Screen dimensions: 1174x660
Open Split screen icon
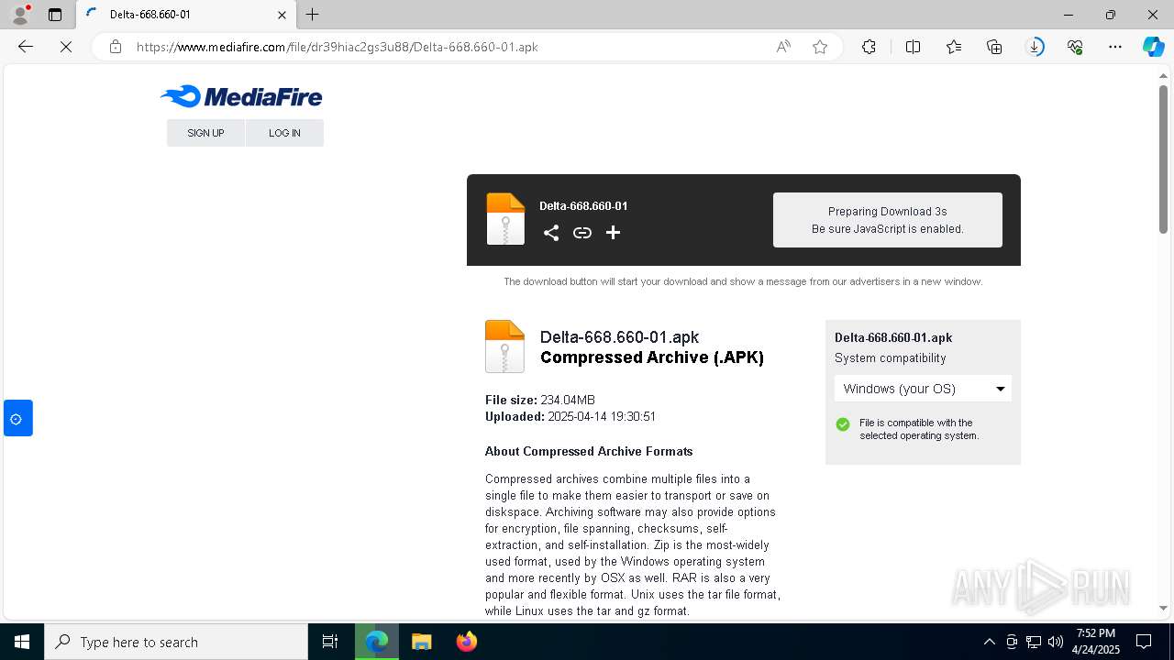click(913, 47)
